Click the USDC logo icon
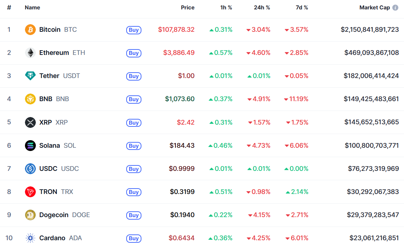Screen dimensions: 404x246 pos(30,169)
